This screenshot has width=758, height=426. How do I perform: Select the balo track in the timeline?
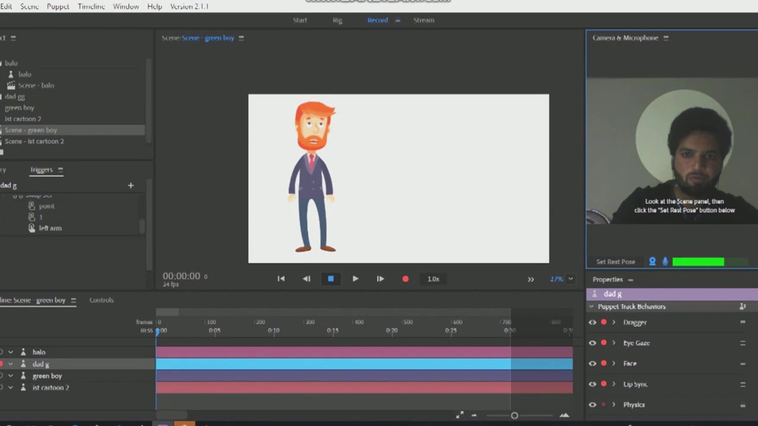point(39,352)
